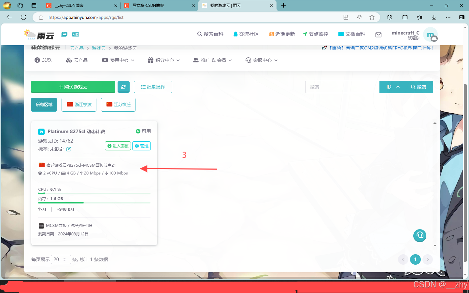Image resolution: width=469 pixels, height=293 pixels.
Task: Open 文档百科 documentation
Action: pos(352,34)
